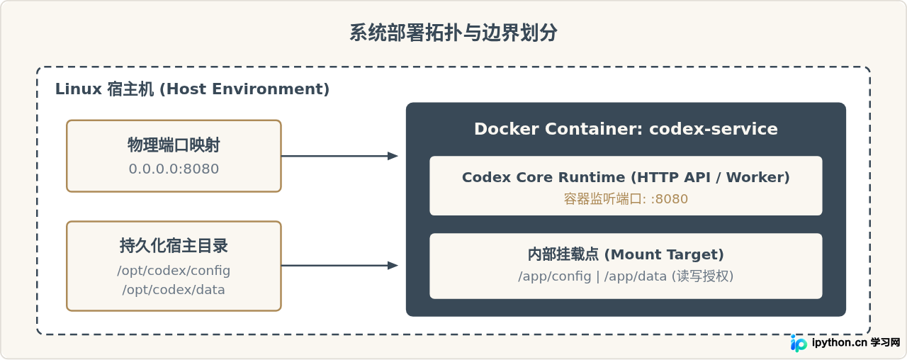Select the /opt/codex/data path
907x360 pixels.
(174, 289)
